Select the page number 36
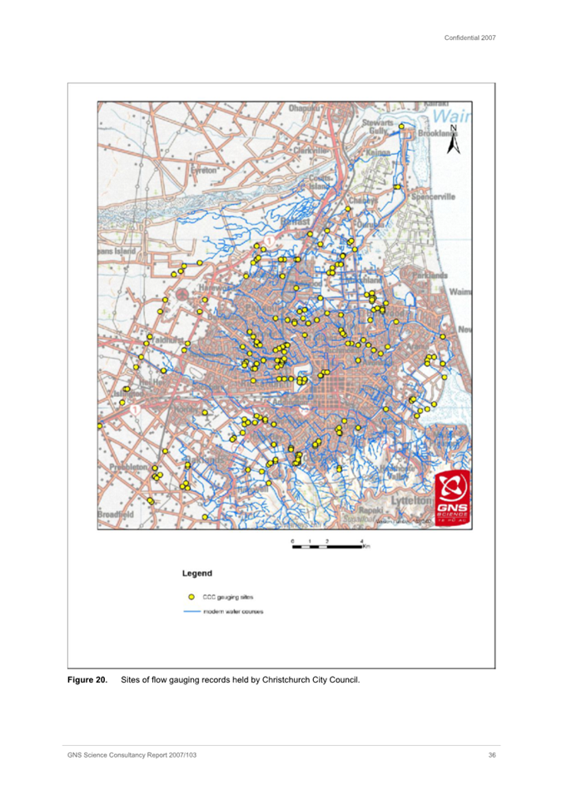Screen dimensions: 562x795 click(x=492, y=755)
